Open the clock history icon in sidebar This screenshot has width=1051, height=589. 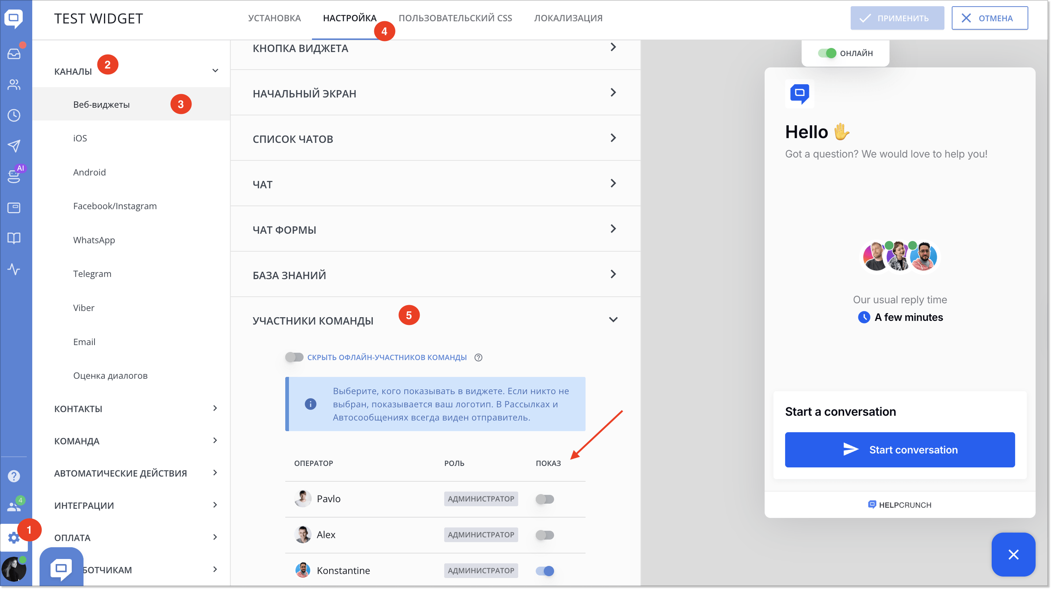point(14,115)
